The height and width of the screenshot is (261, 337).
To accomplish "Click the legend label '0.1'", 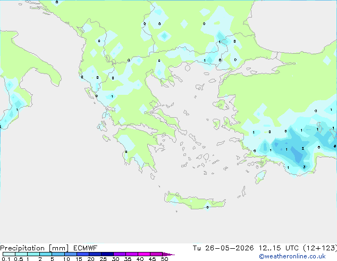I will pyautogui.click(x=6, y=259).
